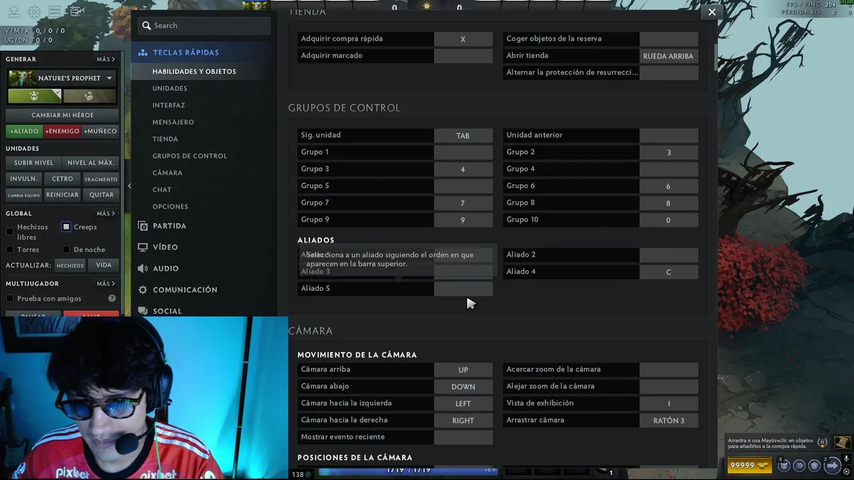
Task: Click the +Muñeco button
Action: tap(100, 131)
